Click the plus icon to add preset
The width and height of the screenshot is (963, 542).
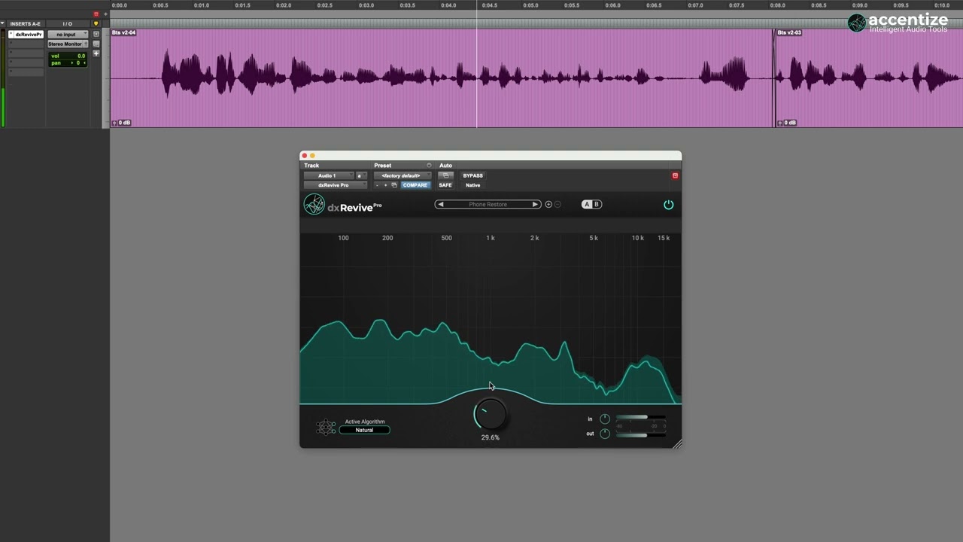(x=548, y=204)
